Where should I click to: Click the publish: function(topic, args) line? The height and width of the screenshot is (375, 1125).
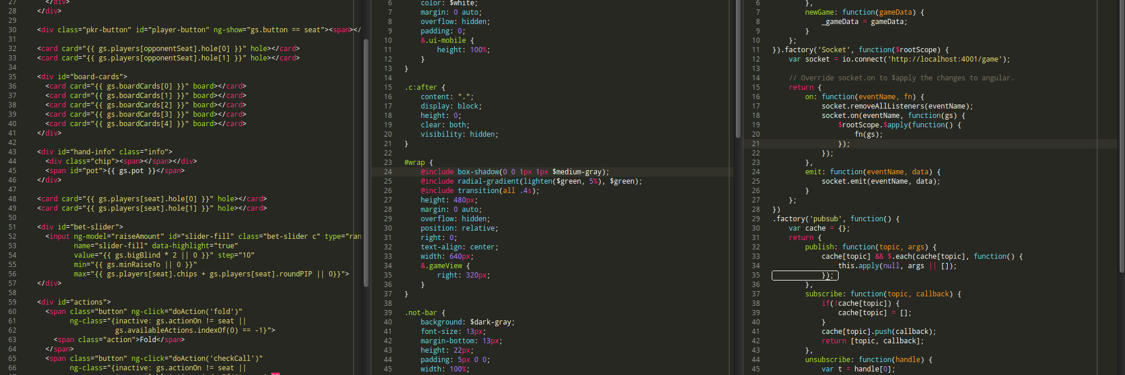click(871, 247)
